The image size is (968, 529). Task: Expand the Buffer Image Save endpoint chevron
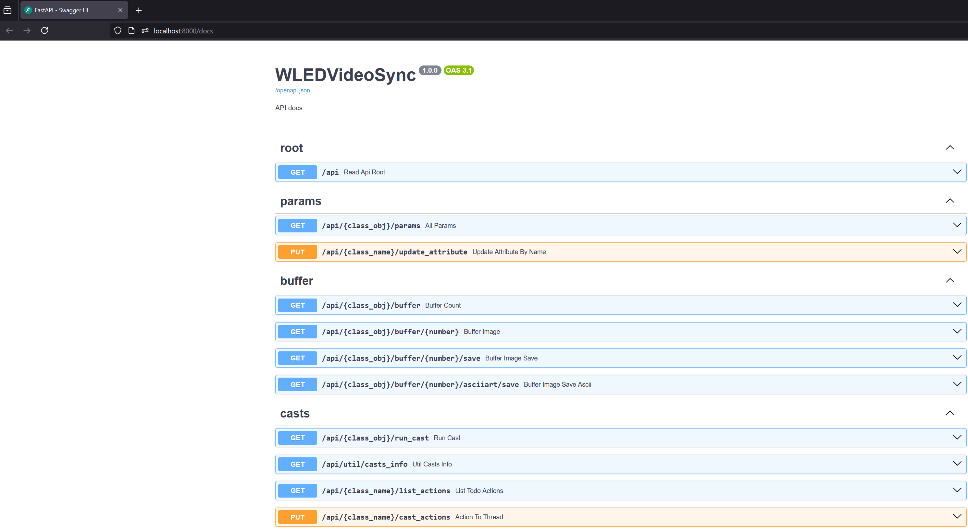pyautogui.click(x=957, y=358)
